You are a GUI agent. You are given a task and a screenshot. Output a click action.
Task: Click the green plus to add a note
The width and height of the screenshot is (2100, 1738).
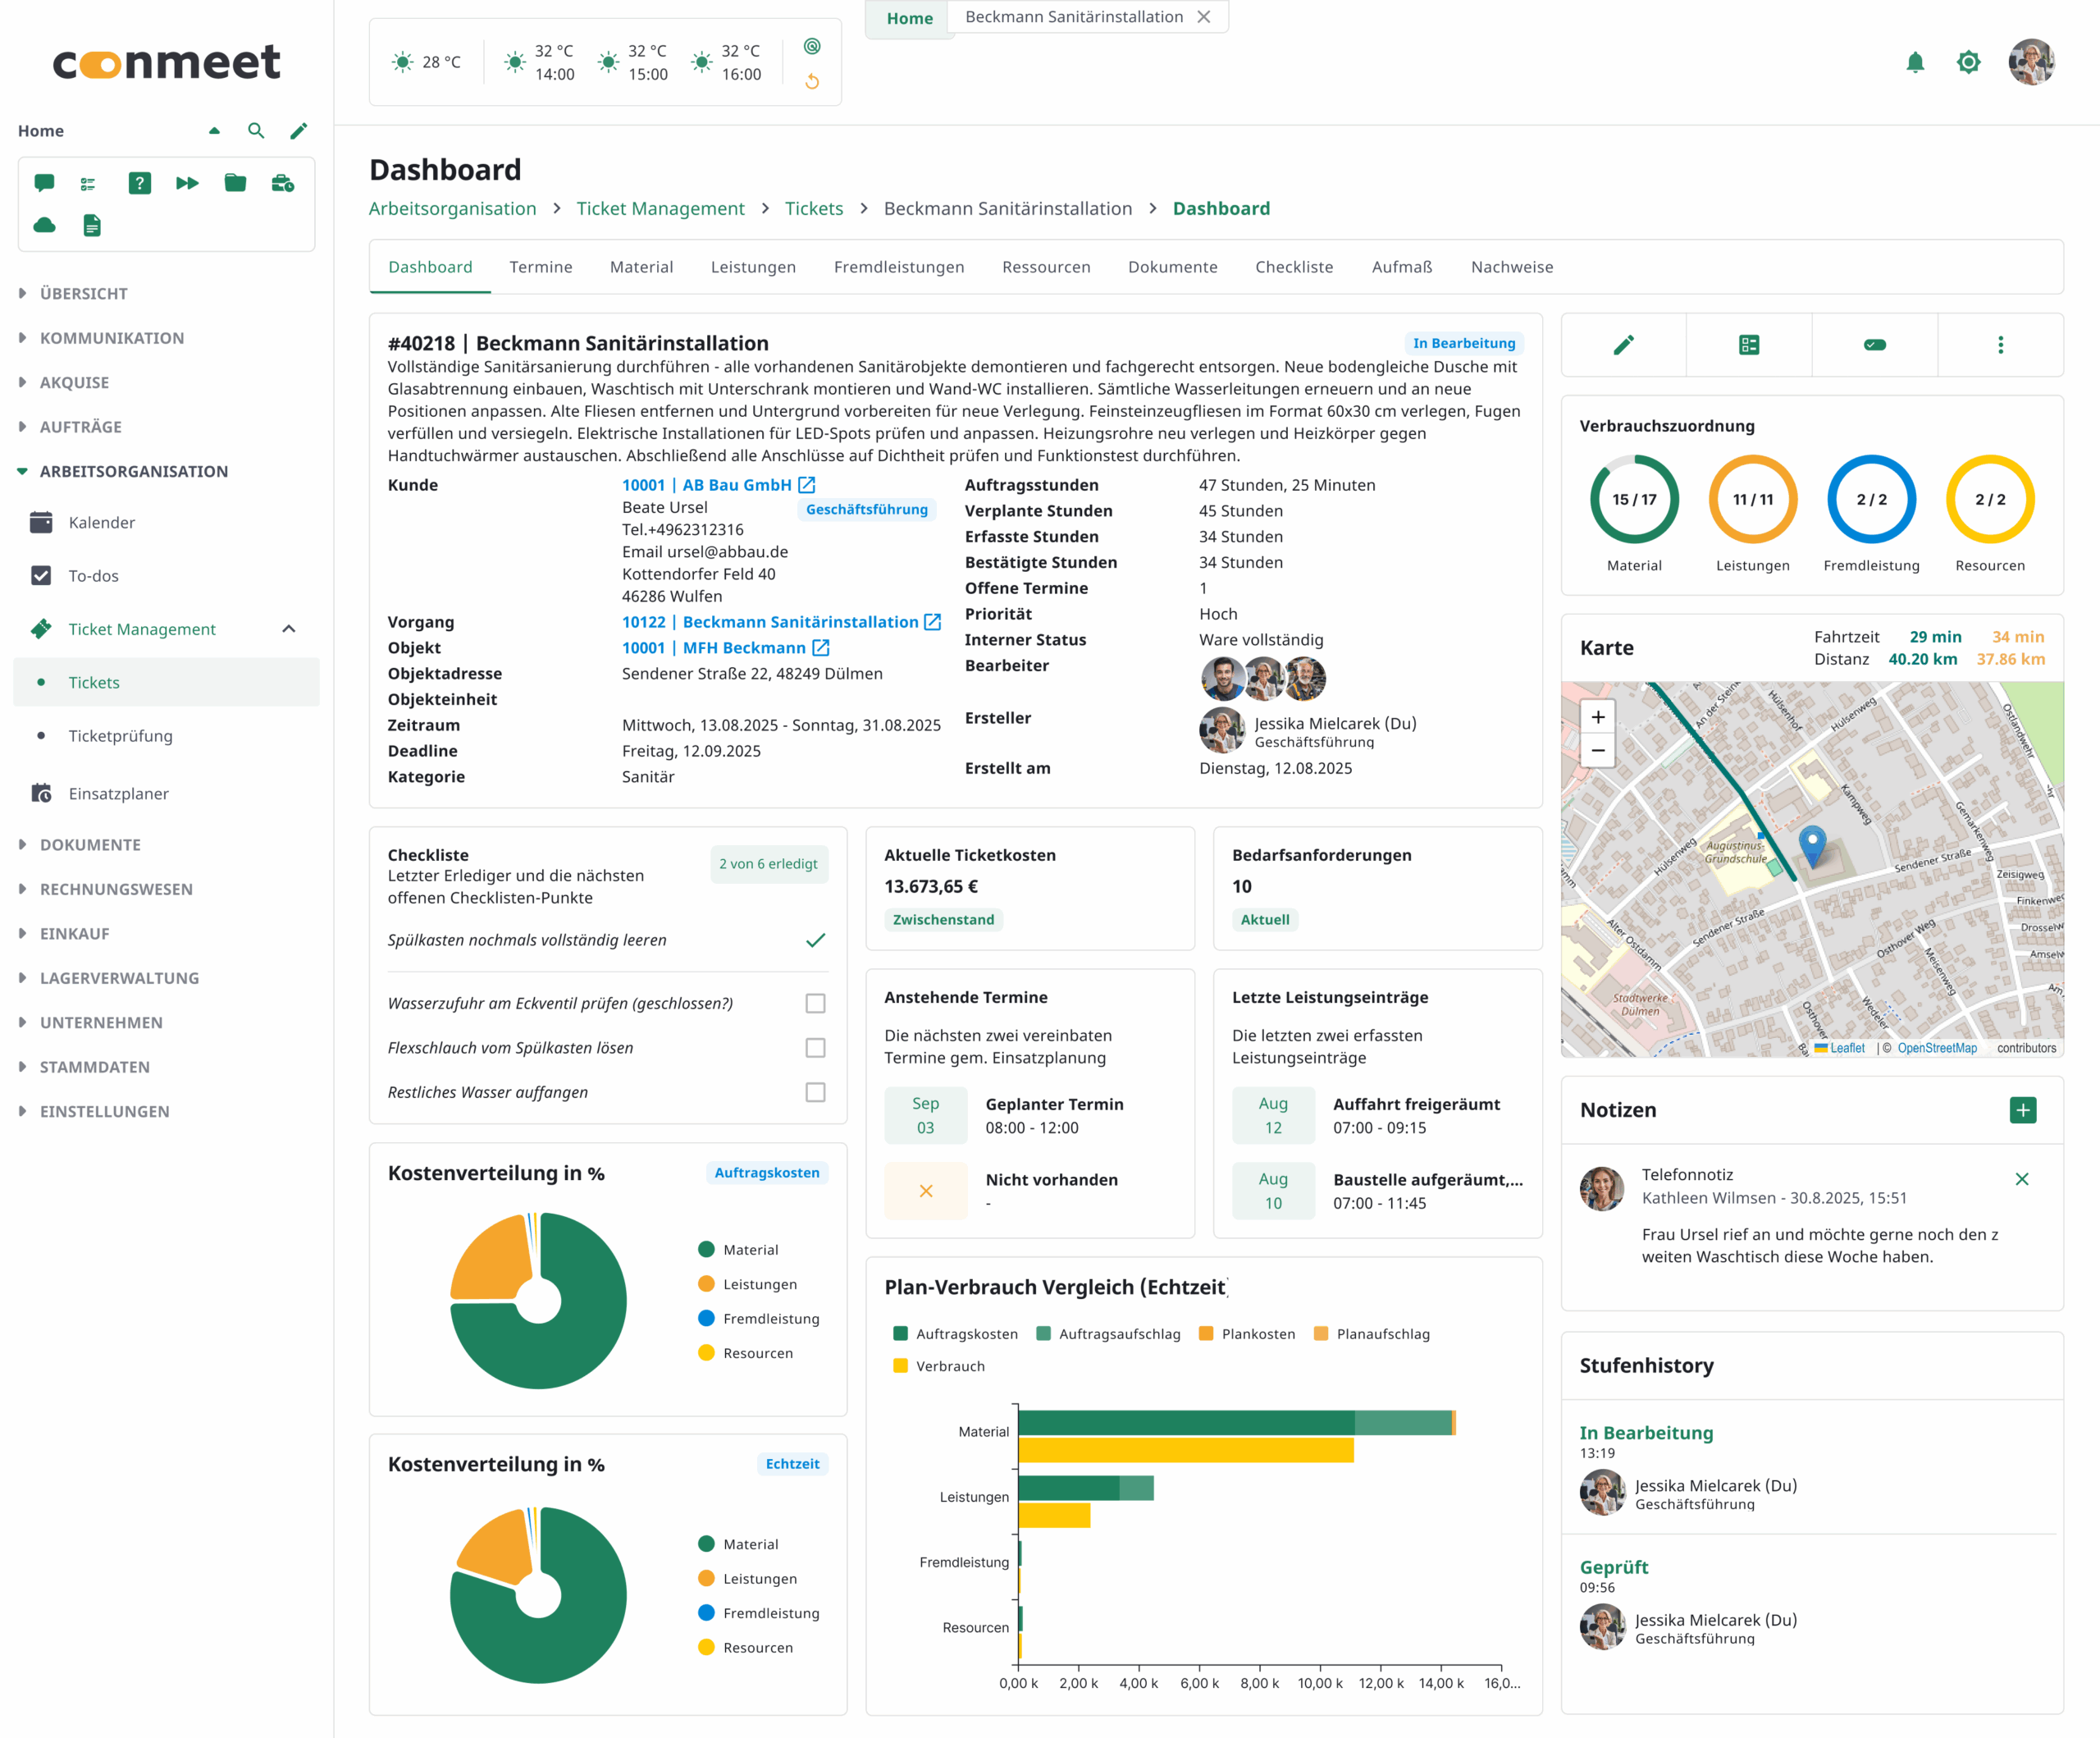point(2022,1109)
